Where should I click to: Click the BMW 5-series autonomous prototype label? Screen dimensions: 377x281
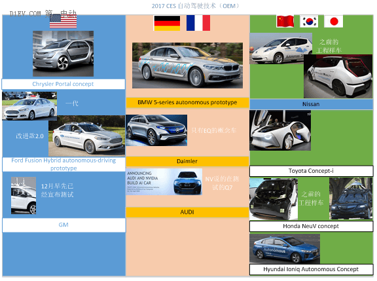click(188, 102)
